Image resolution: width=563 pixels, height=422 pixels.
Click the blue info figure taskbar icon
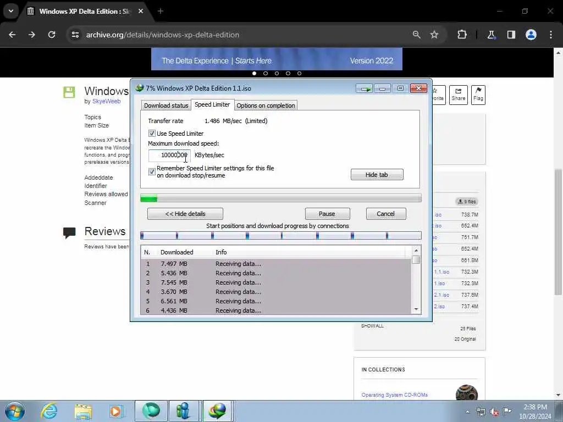click(x=184, y=411)
